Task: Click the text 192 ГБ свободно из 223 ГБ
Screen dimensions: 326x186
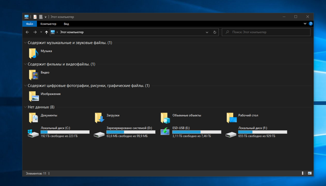Action: tap(59, 136)
